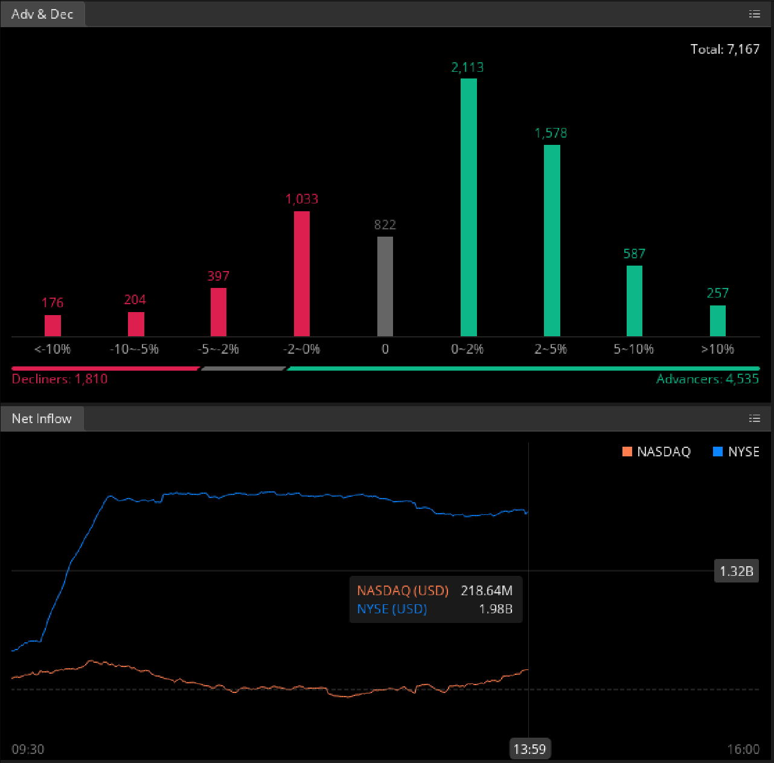Click the <-10% red bar showing 176
Image resolution: width=774 pixels, height=763 pixels.
tap(53, 325)
